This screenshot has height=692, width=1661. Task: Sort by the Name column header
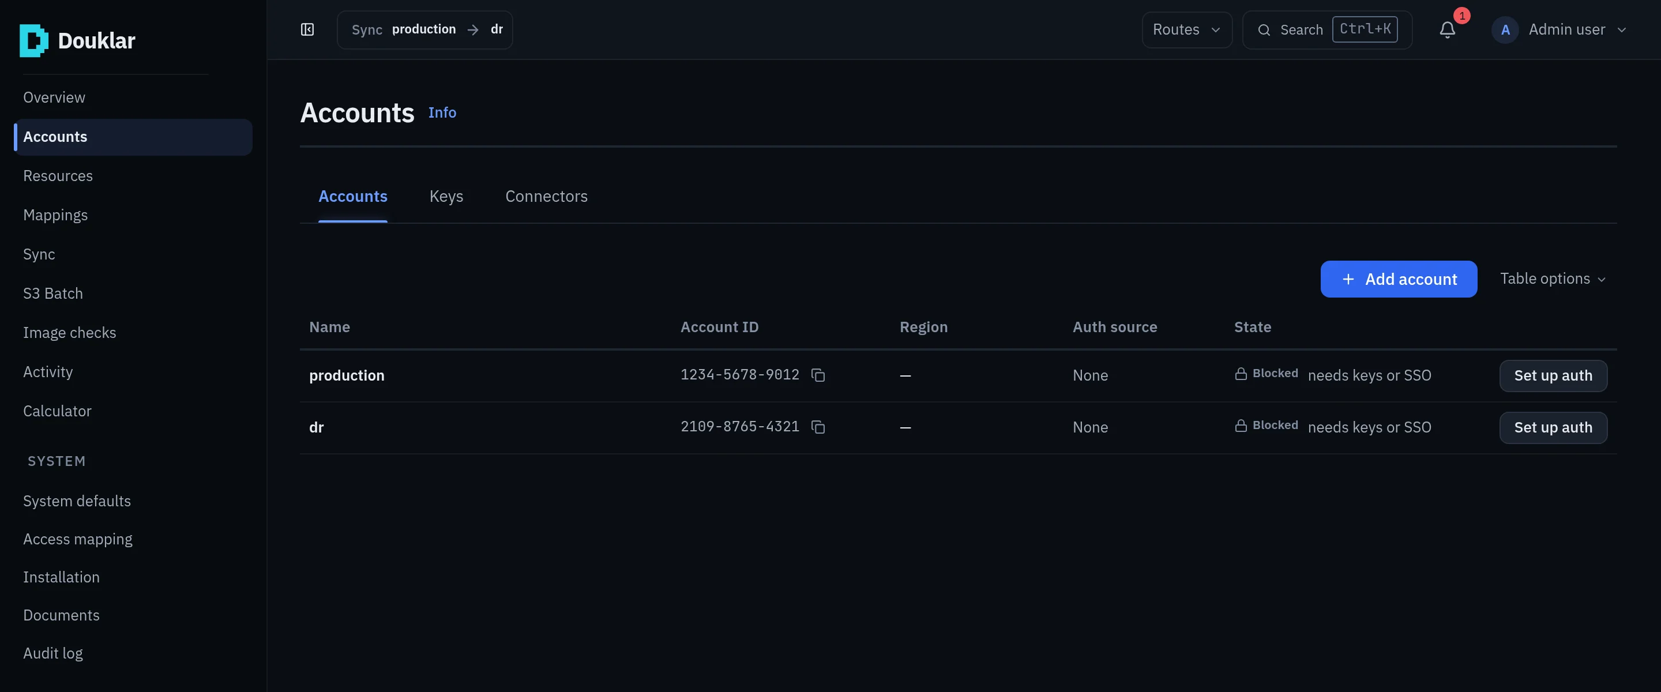pyautogui.click(x=329, y=327)
